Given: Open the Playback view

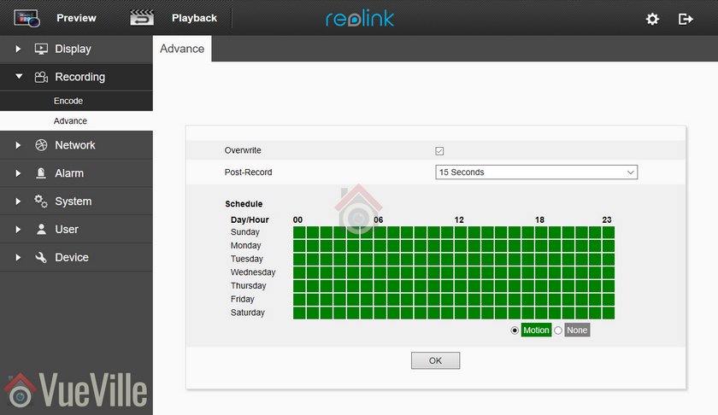Looking at the screenshot, I should click(194, 18).
